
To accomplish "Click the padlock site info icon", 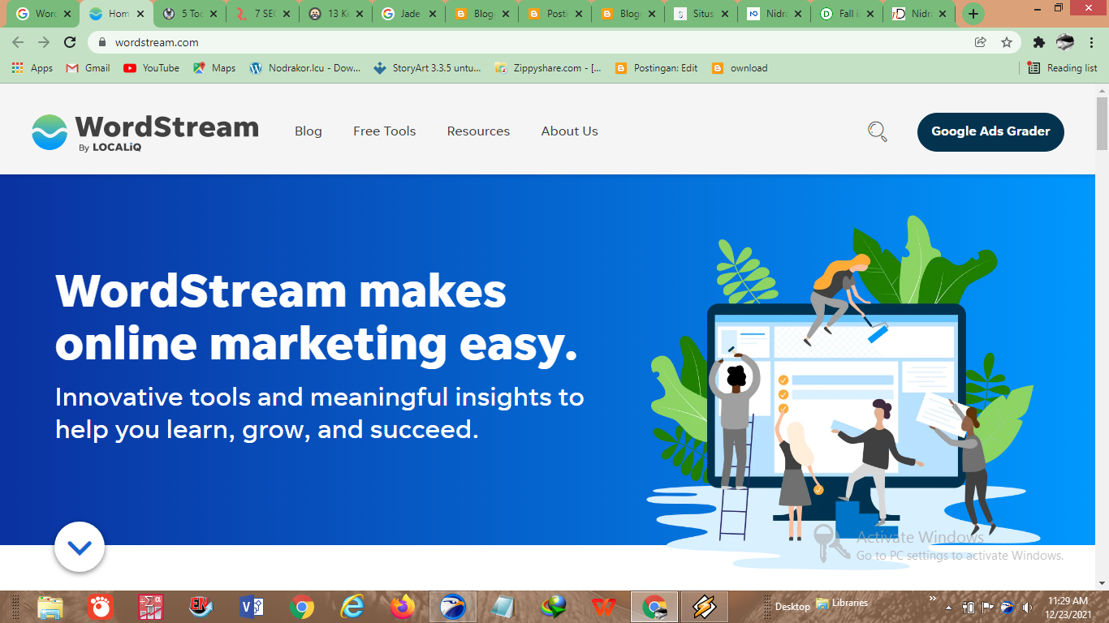I will pyautogui.click(x=102, y=42).
